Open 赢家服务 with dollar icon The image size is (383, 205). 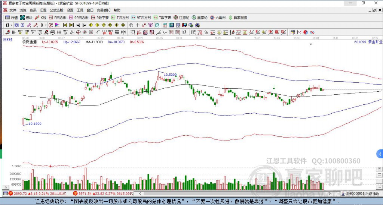(x=238, y=18)
